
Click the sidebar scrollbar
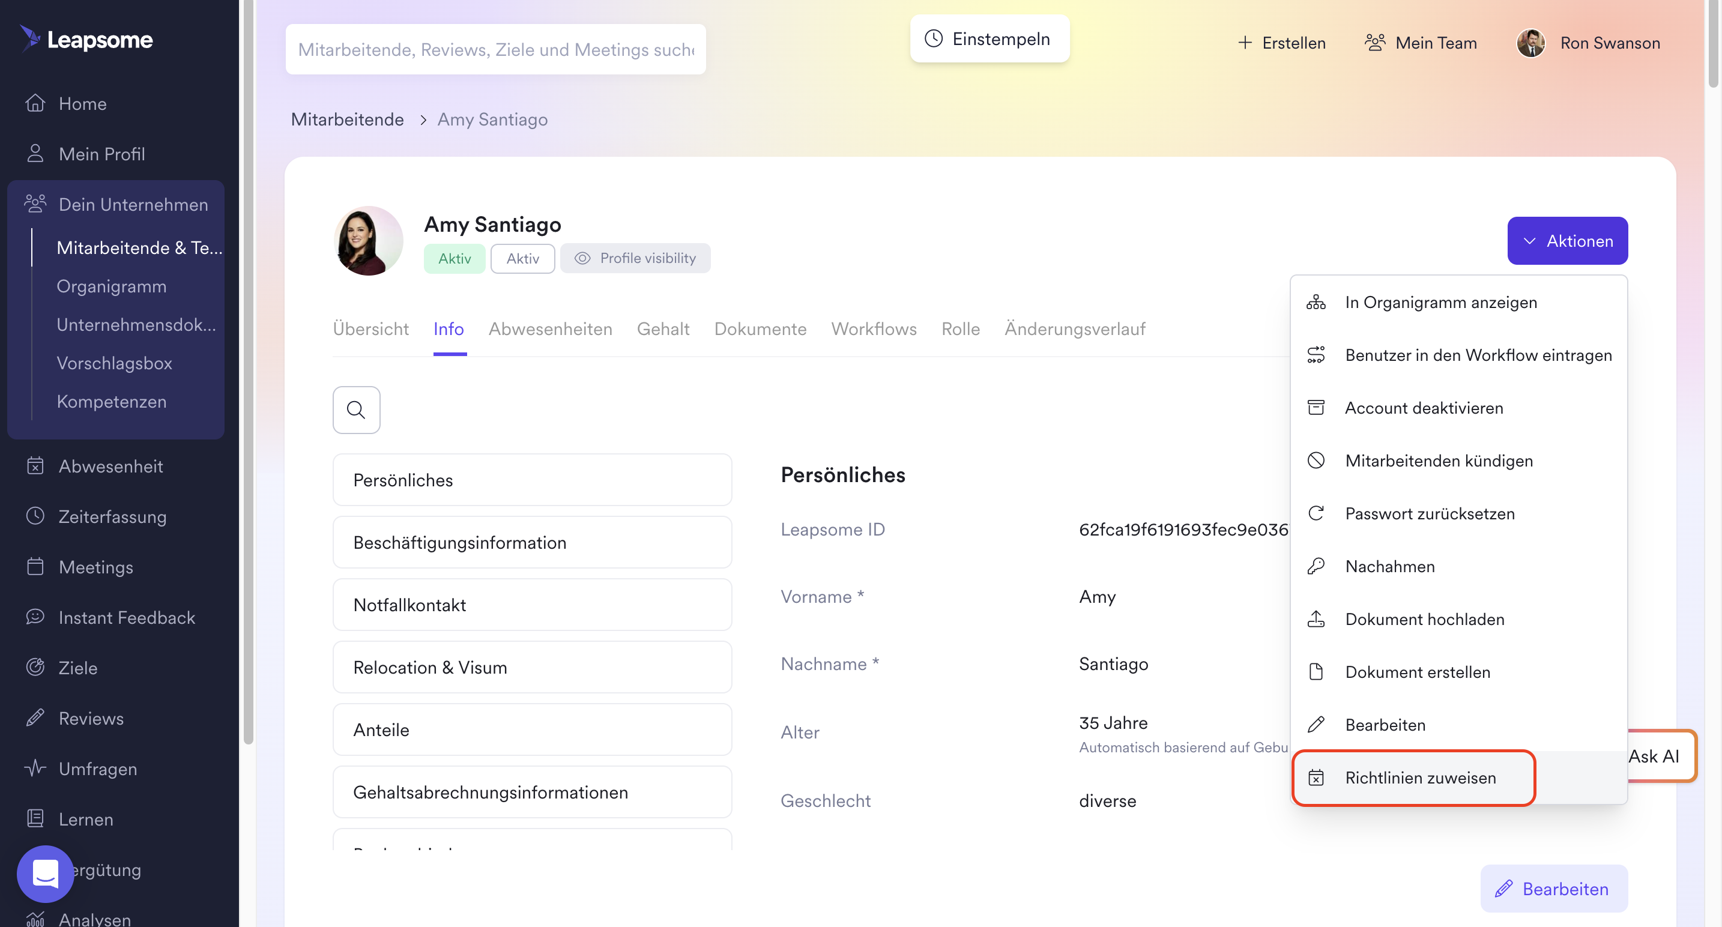pos(248,371)
